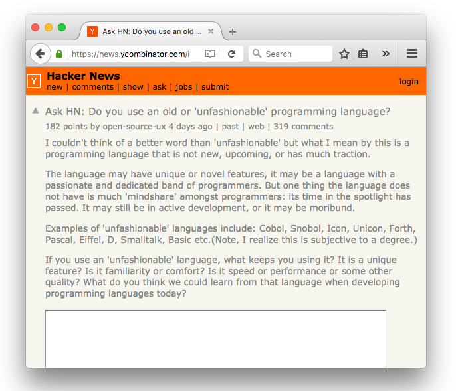
Task: Open the 319 comments link
Action: [303, 127]
